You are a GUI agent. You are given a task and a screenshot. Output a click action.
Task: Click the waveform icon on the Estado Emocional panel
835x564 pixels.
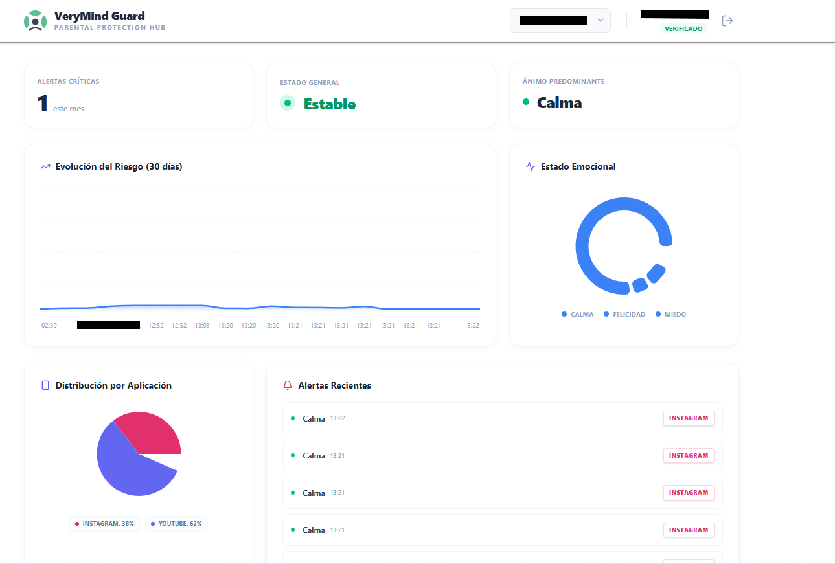(529, 166)
